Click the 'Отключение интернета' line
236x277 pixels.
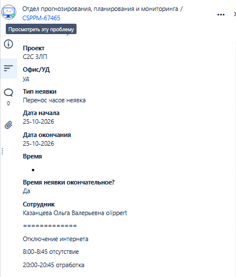tap(56, 239)
